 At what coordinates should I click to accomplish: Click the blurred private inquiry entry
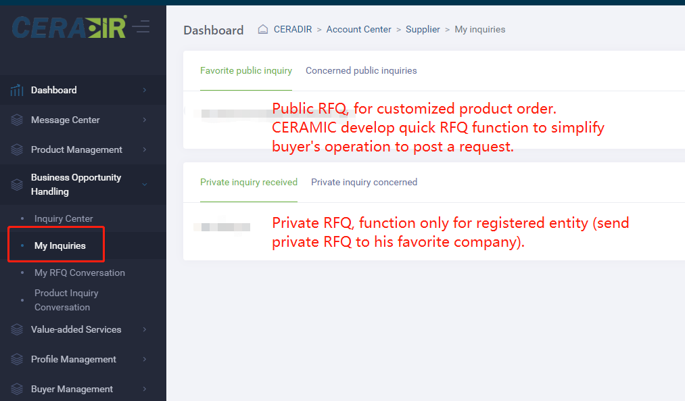pyautogui.click(x=222, y=227)
